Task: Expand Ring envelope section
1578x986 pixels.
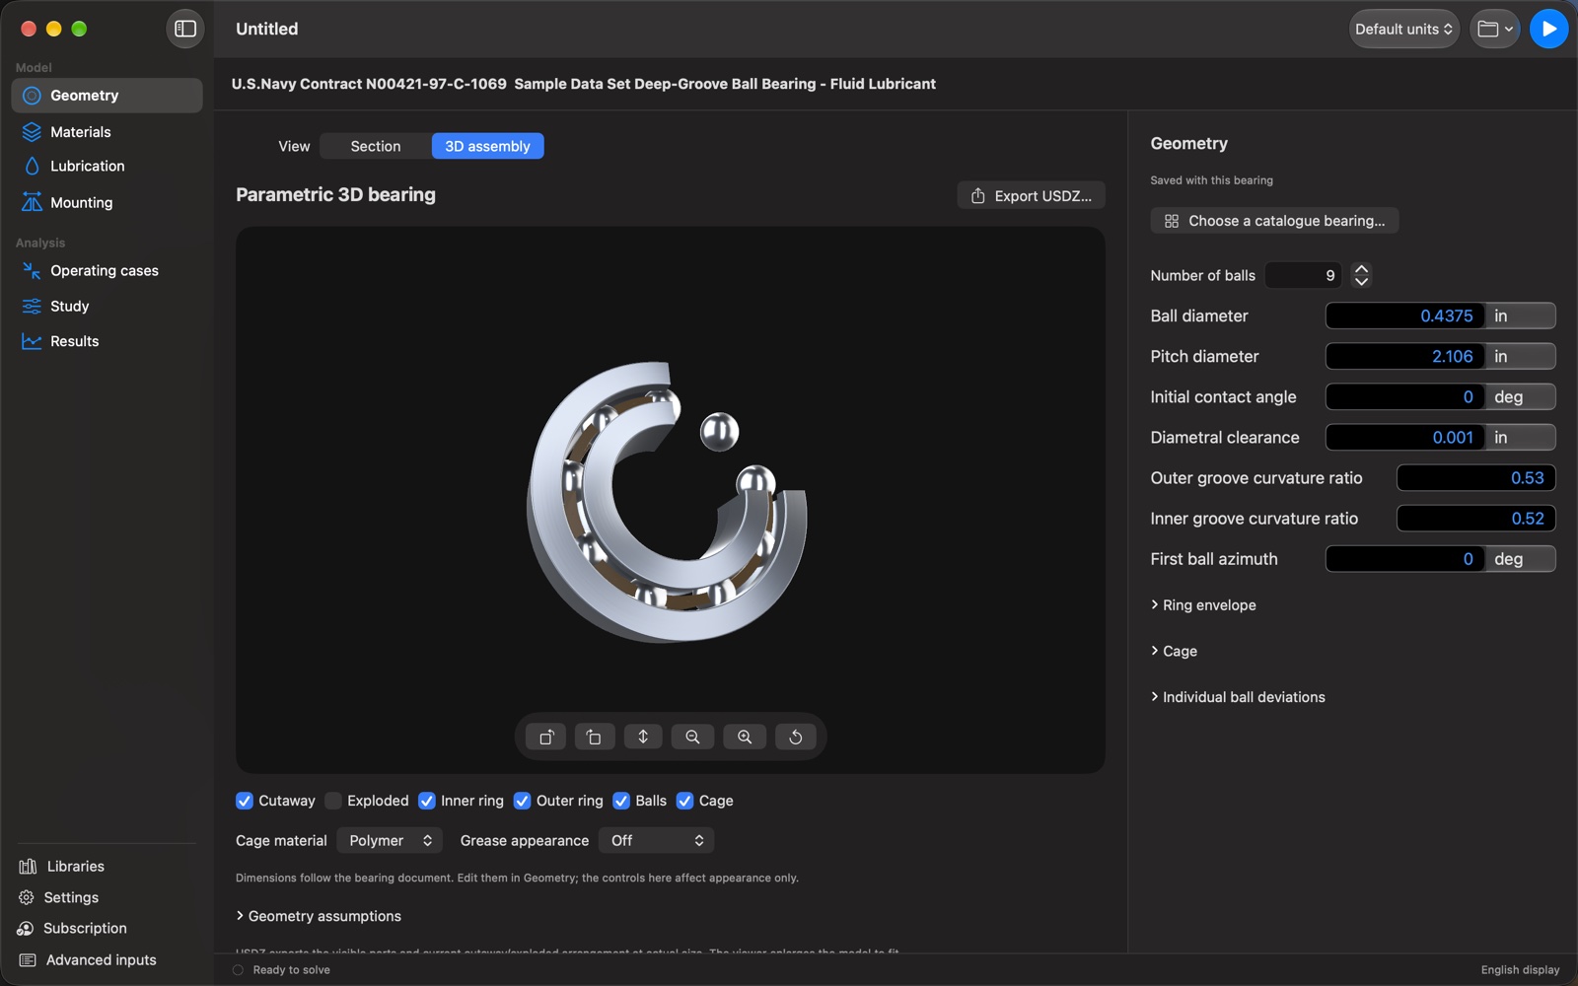Action: pyautogui.click(x=1203, y=605)
